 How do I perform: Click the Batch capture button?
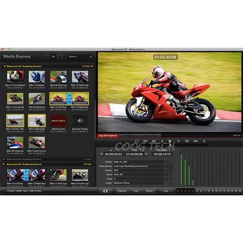tap(149, 191)
